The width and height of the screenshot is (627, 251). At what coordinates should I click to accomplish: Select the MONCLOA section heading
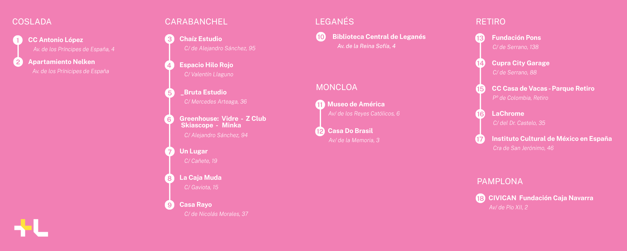(337, 87)
